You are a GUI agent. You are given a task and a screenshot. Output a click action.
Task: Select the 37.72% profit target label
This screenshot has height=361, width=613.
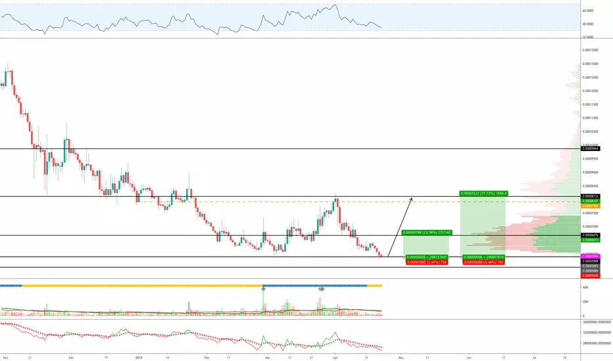(x=483, y=193)
